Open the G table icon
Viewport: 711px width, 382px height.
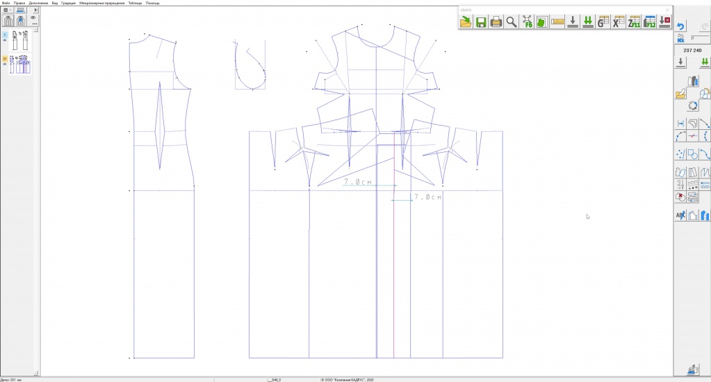pyautogui.click(x=603, y=22)
